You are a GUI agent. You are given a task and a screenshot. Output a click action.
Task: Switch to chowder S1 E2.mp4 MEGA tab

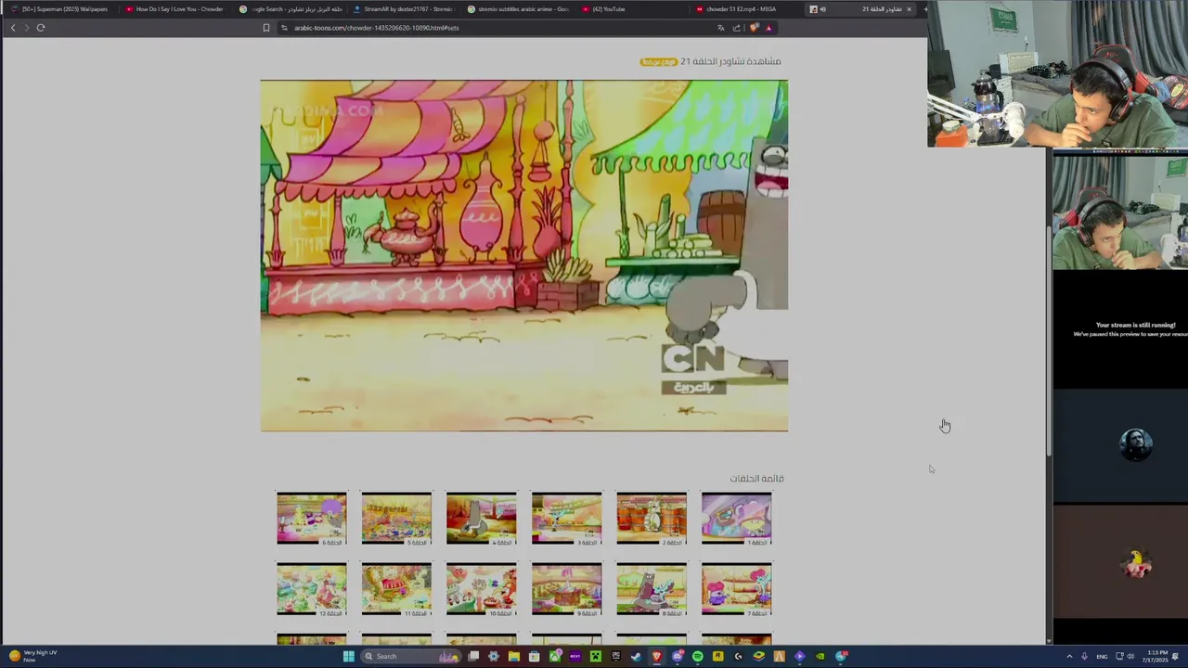[x=748, y=9]
